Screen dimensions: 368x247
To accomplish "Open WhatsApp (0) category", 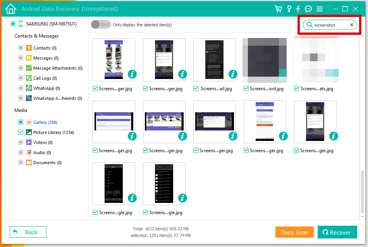I will (46, 88).
